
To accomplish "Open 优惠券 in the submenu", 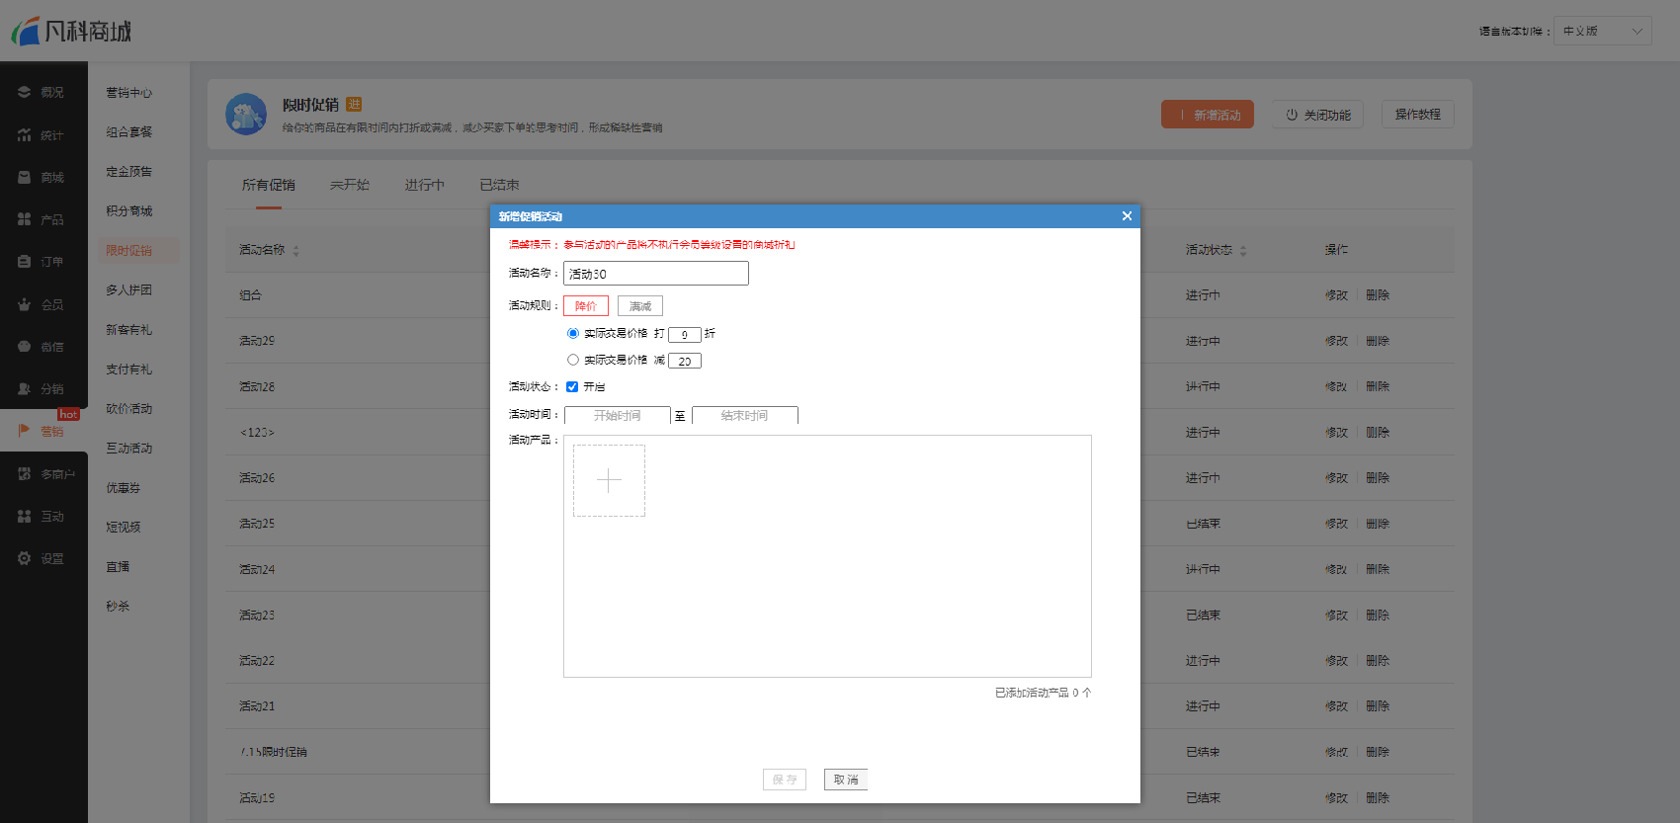I will (124, 487).
